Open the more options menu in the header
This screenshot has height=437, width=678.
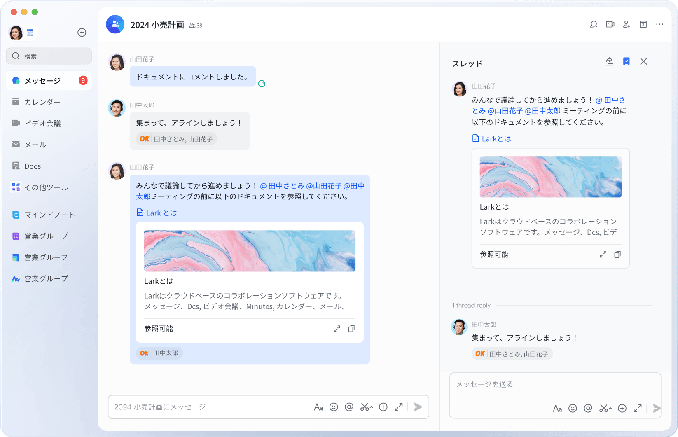pos(659,25)
